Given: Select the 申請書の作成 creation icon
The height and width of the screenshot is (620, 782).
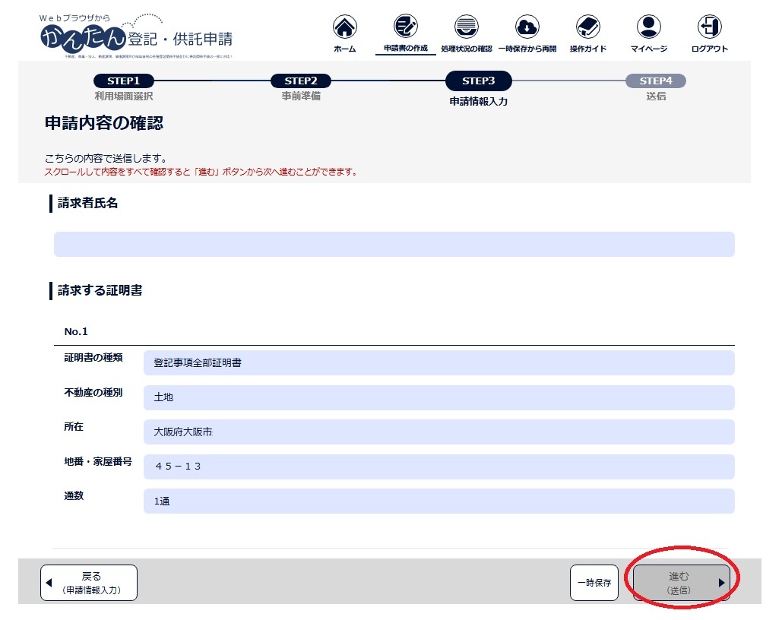Looking at the screenshot, I should click(x=405, y=32).
